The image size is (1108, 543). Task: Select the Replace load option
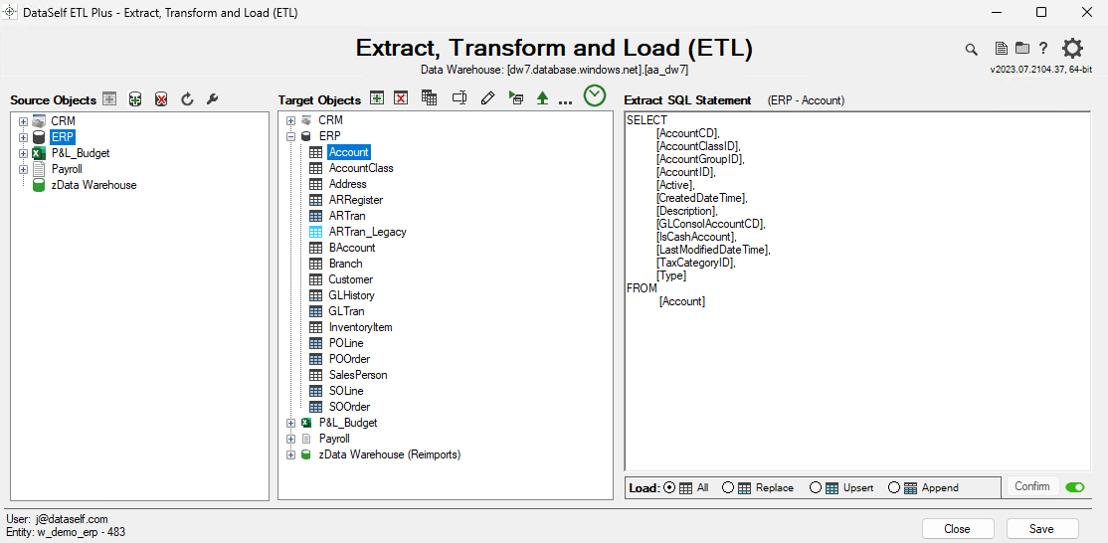(x=728, y=487)
